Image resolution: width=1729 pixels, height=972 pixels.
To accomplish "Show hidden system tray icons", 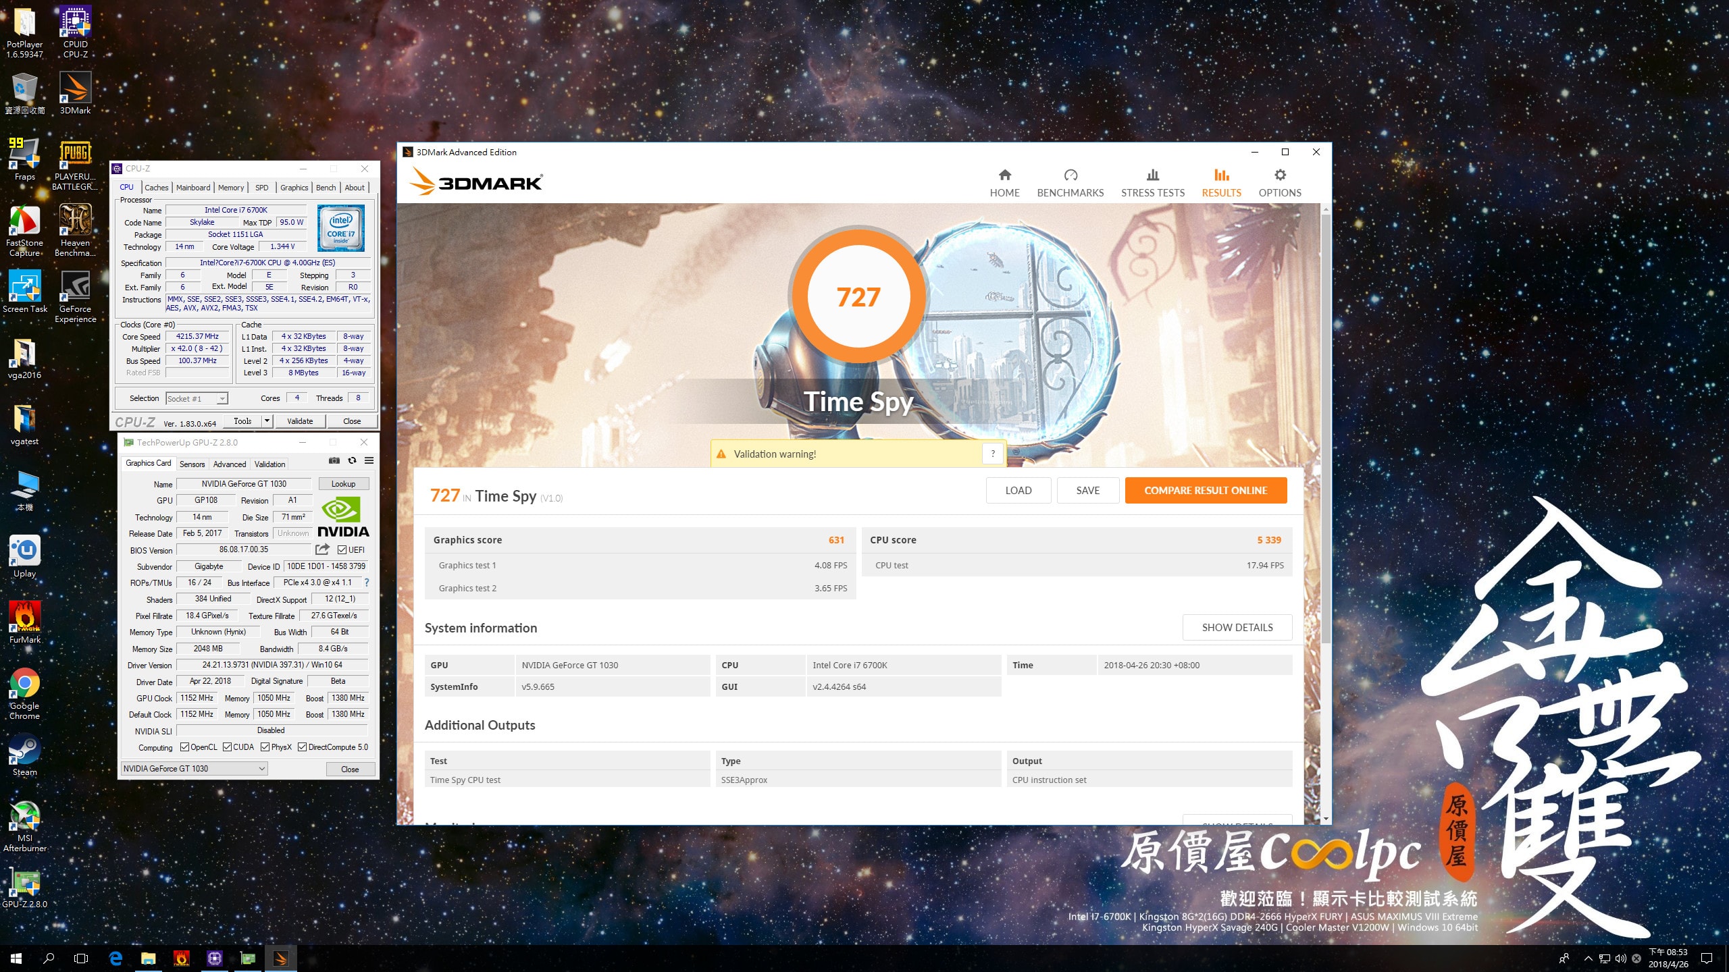I will (x=1588, y=958).
